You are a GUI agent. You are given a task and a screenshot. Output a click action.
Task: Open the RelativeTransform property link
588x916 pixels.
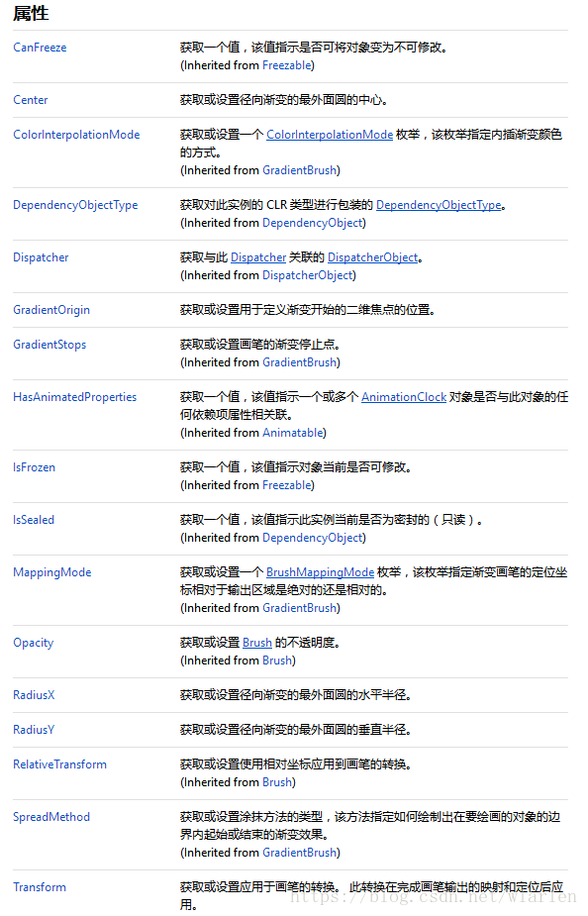click(59, 764)
